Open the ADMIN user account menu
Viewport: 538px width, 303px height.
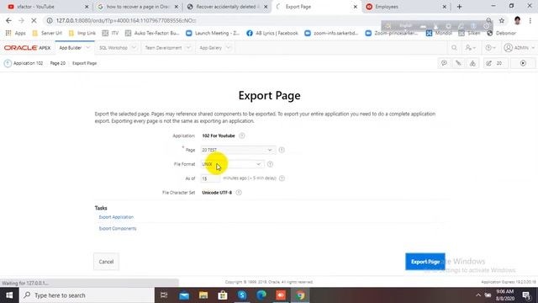tap(519, 48)
